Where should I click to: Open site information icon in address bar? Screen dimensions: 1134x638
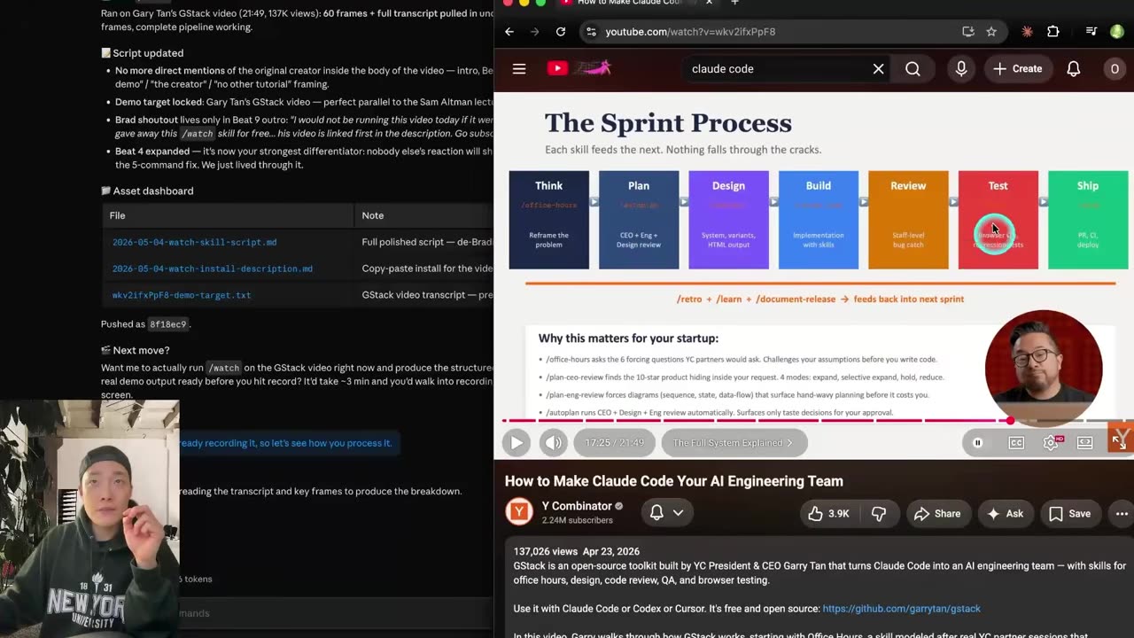click(591, 32)
